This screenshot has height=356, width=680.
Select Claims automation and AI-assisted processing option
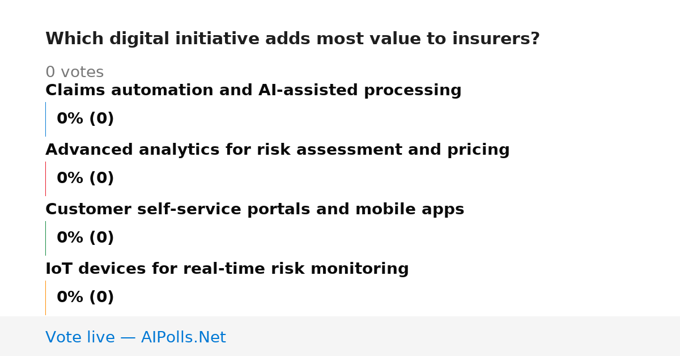point(253,91)
